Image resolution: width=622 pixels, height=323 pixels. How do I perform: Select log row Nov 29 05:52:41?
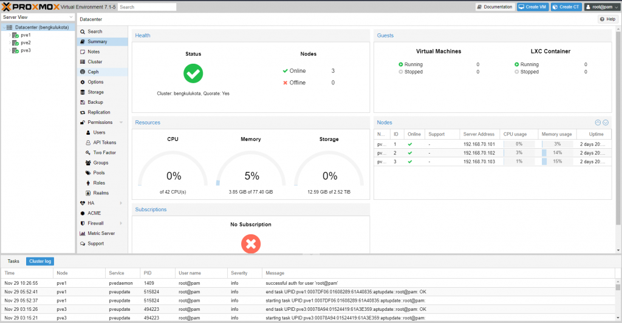coord(308,292)
